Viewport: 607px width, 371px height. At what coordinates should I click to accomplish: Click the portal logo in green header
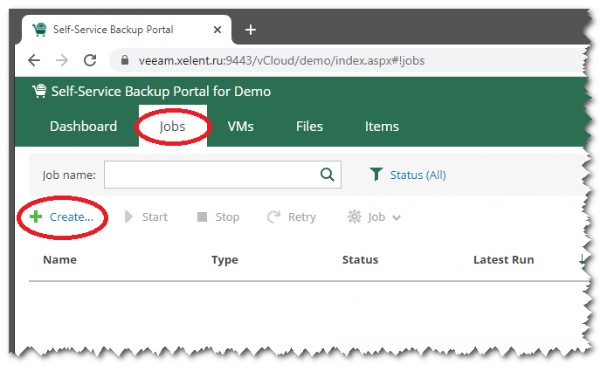(39, 92)
